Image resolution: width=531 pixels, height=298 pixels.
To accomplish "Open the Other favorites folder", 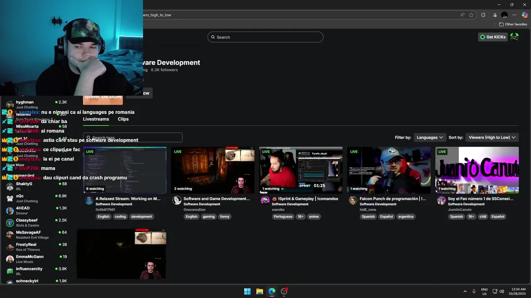I will (513, 24).
